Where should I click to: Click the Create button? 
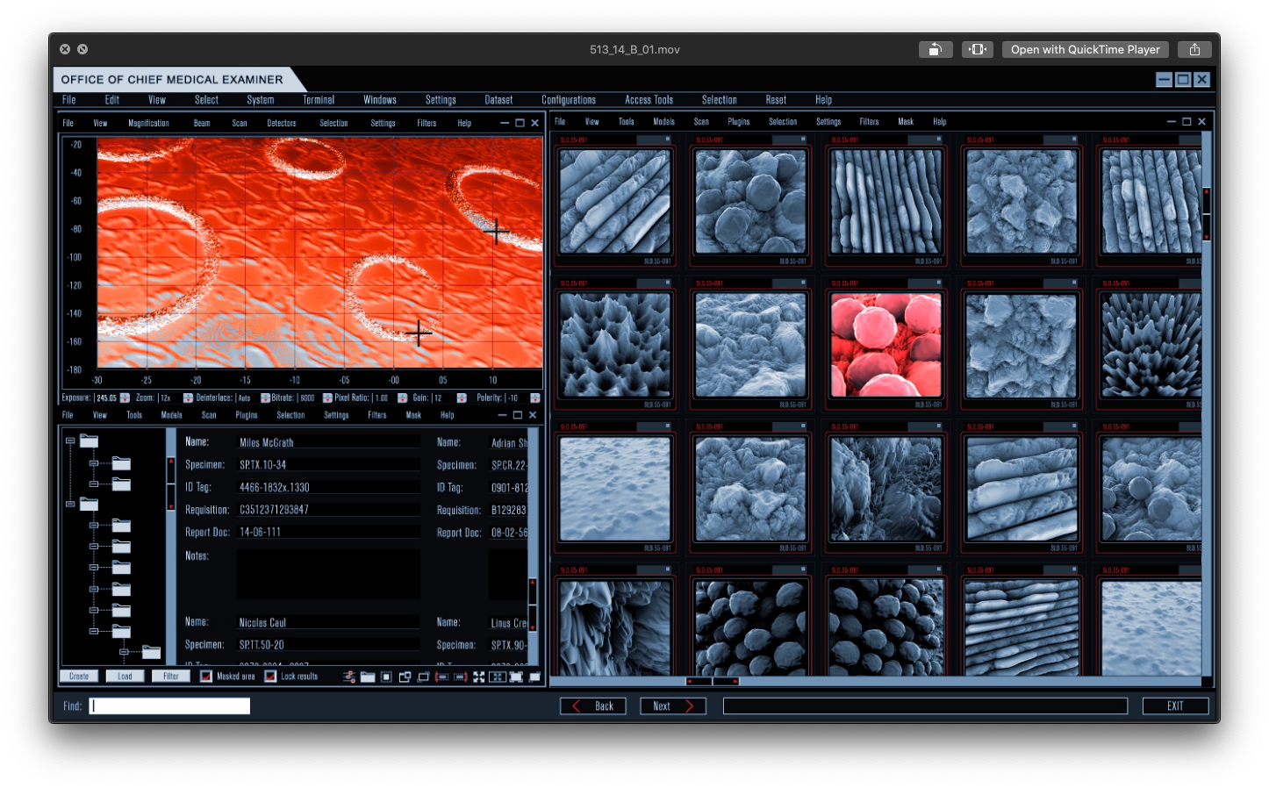point(79,677)
